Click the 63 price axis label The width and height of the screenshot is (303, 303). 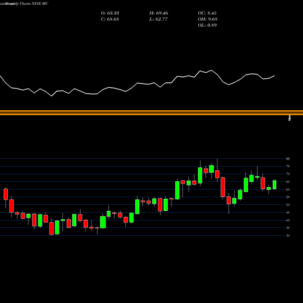(288, 190)
